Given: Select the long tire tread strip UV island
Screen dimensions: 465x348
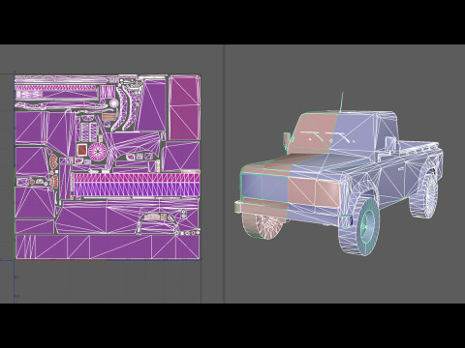Looking at the screenshot, I should tap(137, 185).
